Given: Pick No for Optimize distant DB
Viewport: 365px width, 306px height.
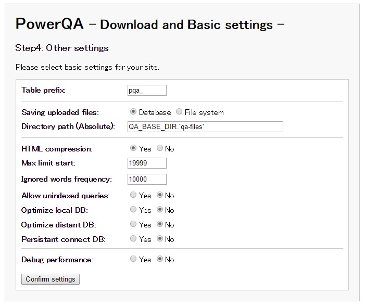Looking at the screenshot, I should (160, 224).
